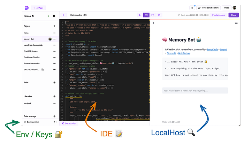This screenshot has height=144, width=244.
Task: Open the preview hamburger menu
Action: (x=236, y=23)
